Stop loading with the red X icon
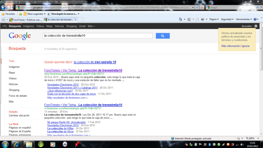 202,8
